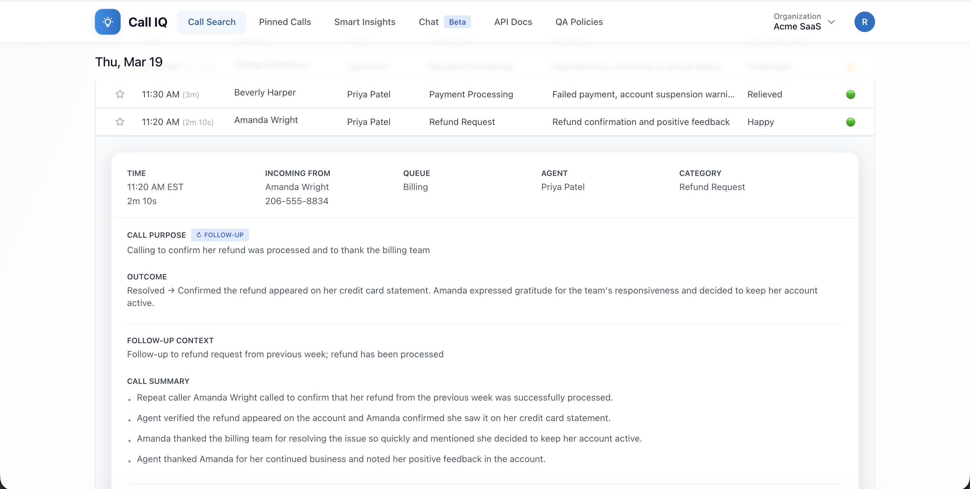Navigate to QA Policies
The width and height of the screenshot is (970, 489).
(x=579, y=22)
